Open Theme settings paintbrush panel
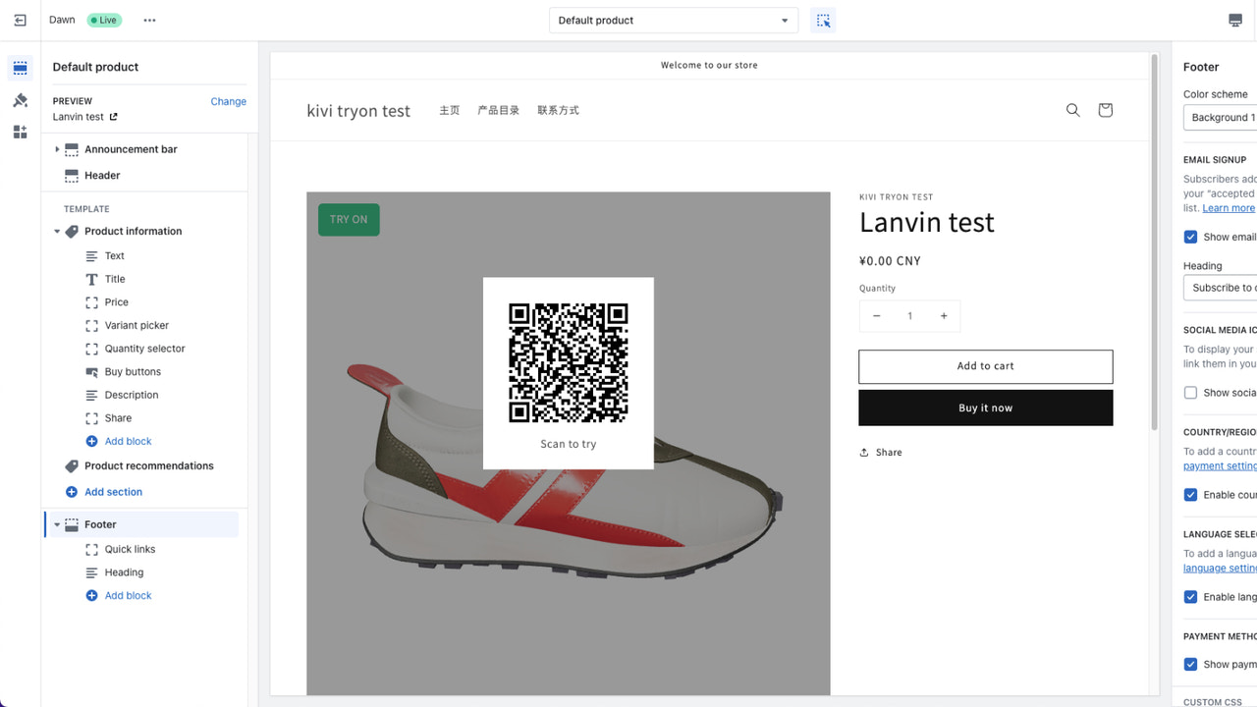Image resolution: width=1257 pixels, height=707 pixels. 20,99
